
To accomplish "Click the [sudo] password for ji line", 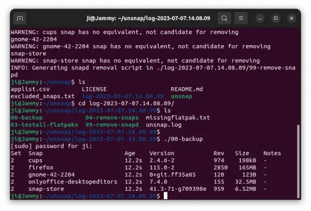I will click(x=51, y=146).
